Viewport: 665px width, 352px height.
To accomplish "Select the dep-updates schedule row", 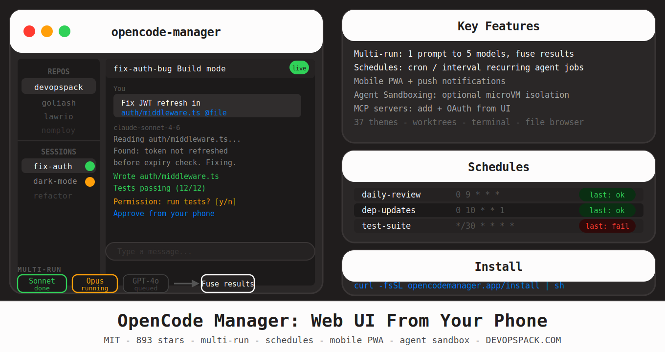I will pos(499,210).
